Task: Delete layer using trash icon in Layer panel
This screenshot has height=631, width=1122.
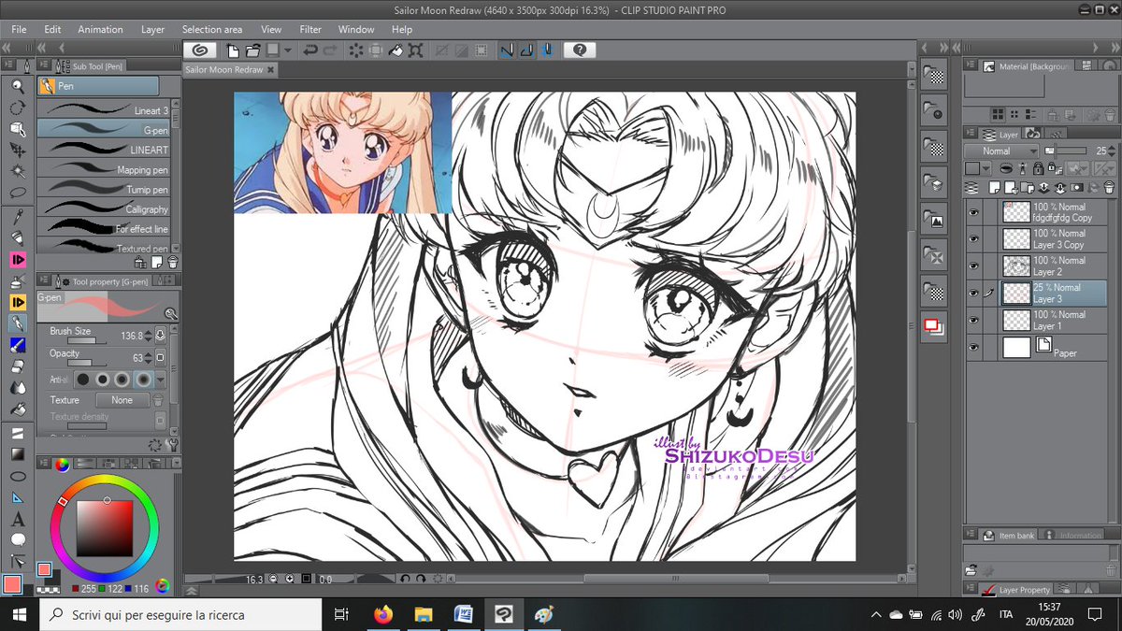Action: click(1107, 190)
